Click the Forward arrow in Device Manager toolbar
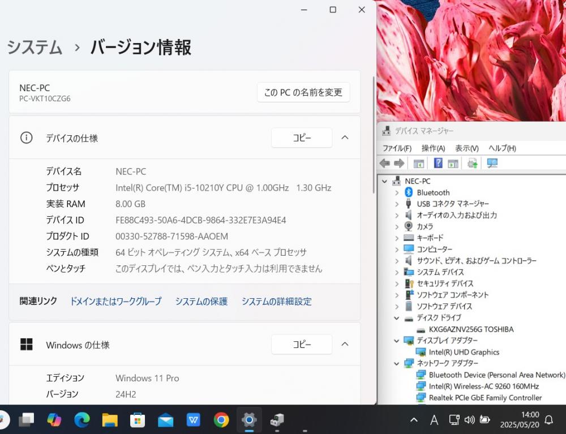 (x=399, y=164)
